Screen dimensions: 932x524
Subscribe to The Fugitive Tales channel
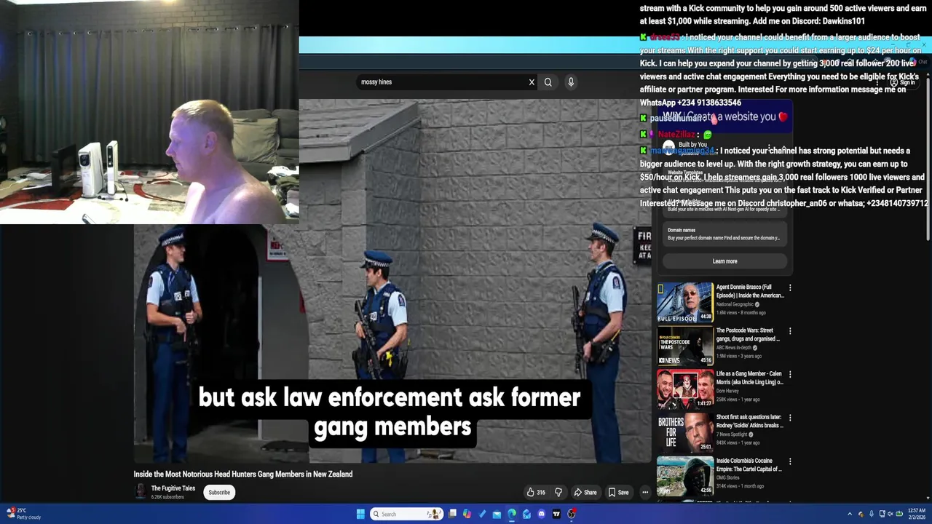tap(219, 493)
